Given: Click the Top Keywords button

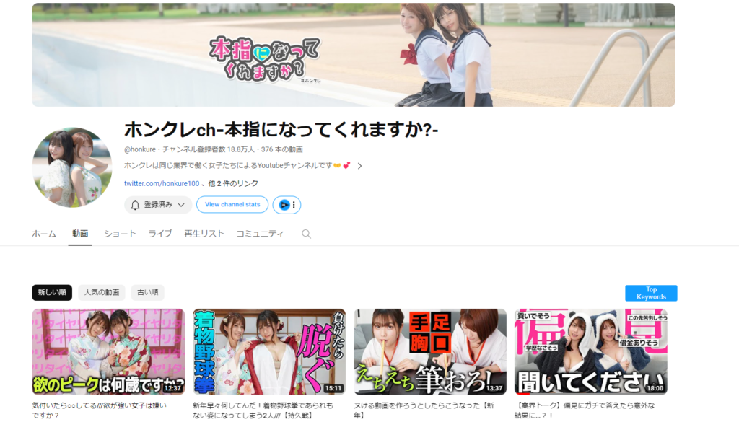Looking at the screenshot, I should click(651, 293).
